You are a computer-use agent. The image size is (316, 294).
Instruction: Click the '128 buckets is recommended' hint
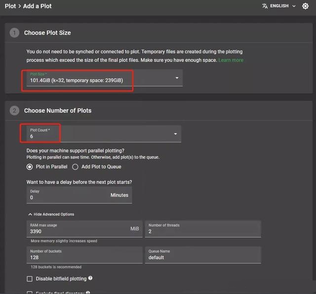tap(56, 267)
